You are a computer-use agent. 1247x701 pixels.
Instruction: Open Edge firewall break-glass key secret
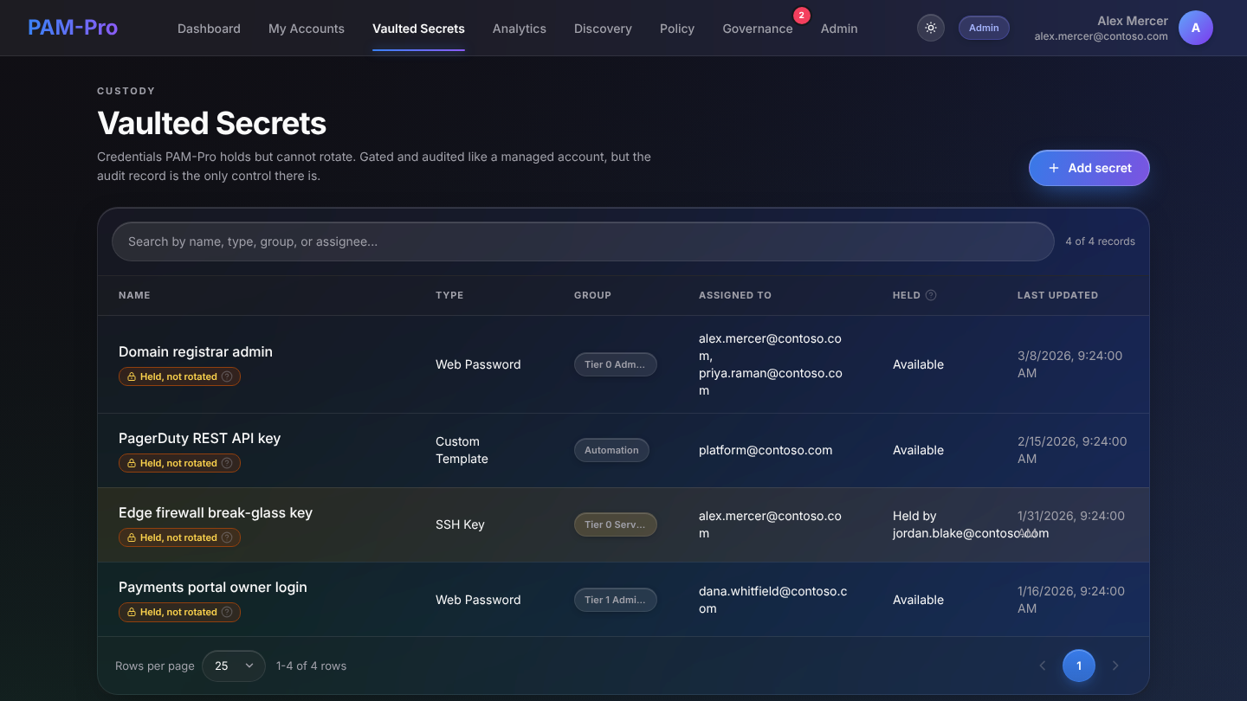(216, 512)
